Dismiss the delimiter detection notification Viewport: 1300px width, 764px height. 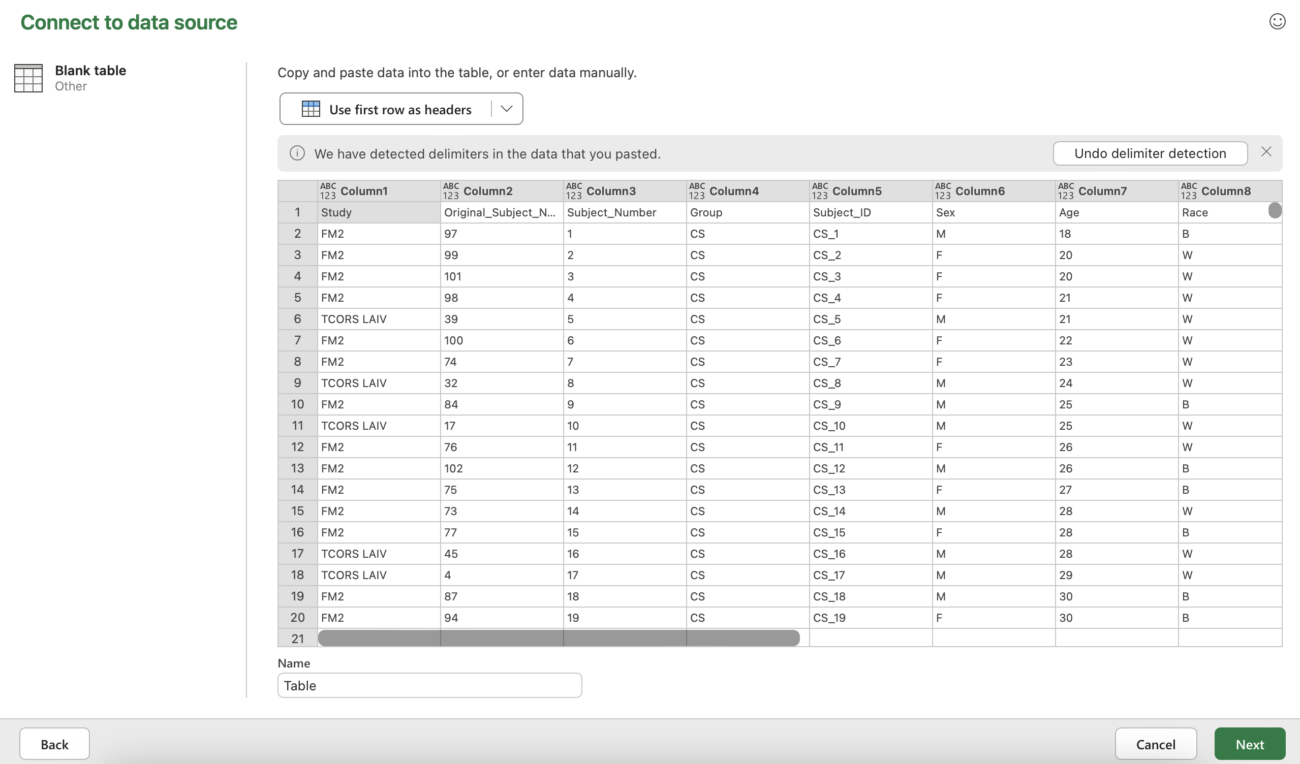(x=1266, y=151)
